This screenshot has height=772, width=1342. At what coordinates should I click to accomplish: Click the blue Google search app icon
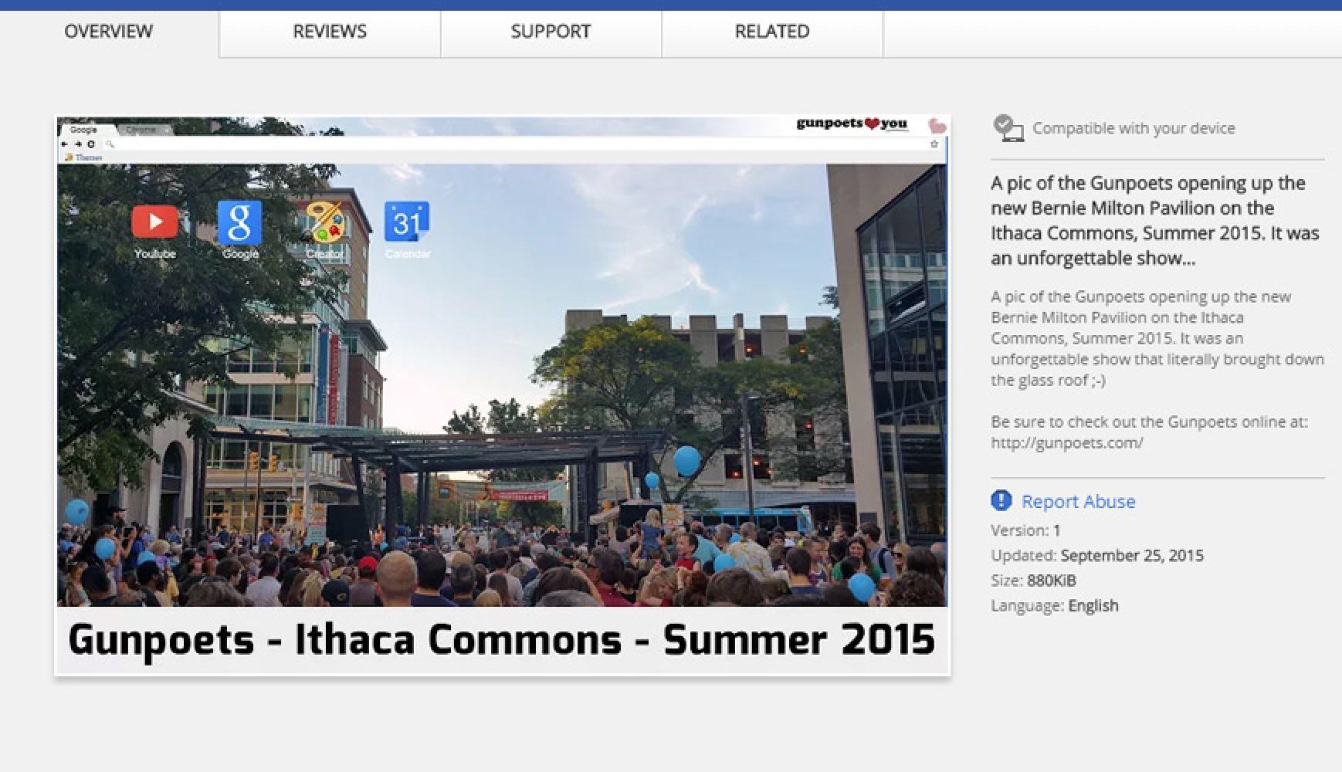click(239, 222)
